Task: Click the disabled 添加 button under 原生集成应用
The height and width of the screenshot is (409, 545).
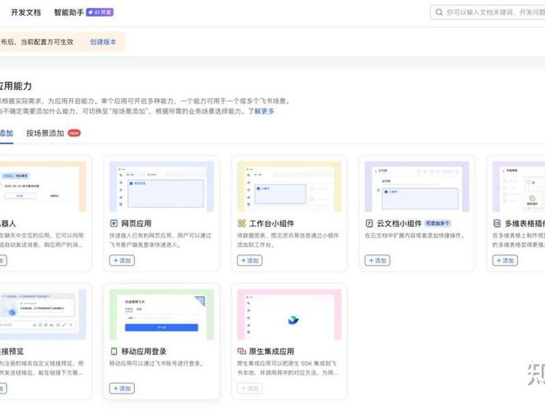Action: coord(249,389)
